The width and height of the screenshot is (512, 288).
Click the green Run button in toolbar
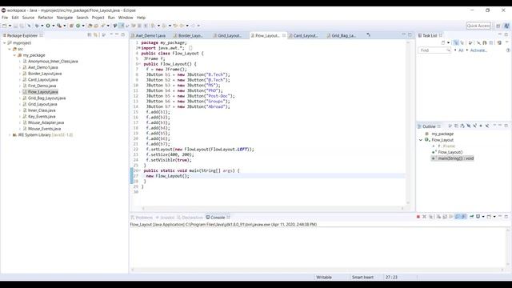pyautogui.click(x=48, y=26)
